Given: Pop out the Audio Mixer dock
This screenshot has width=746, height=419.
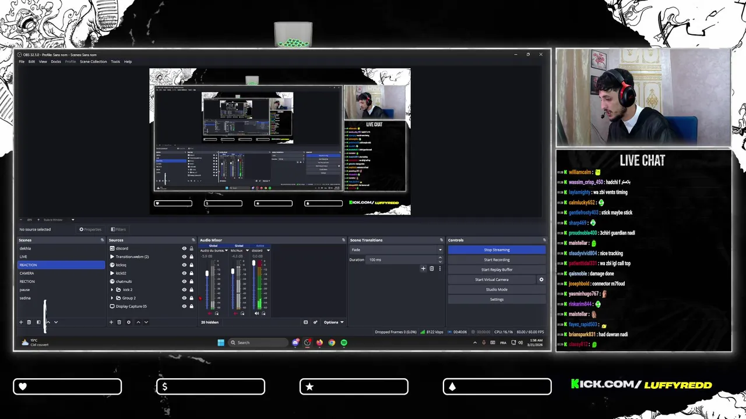Looking at the screenshot, I should point(343,240).
